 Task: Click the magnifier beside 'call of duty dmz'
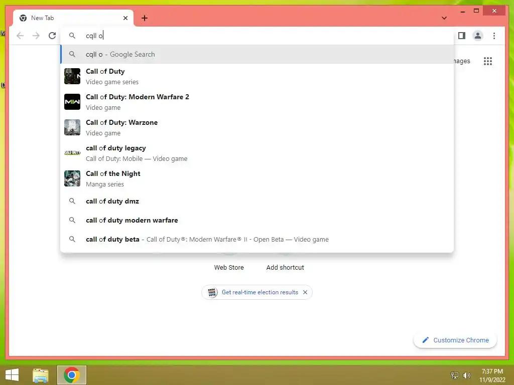click(x=72, y=201)
